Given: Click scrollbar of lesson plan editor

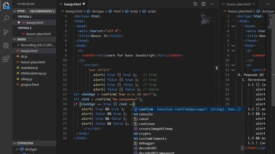Looking at the screenshot, I should point(273,60).
